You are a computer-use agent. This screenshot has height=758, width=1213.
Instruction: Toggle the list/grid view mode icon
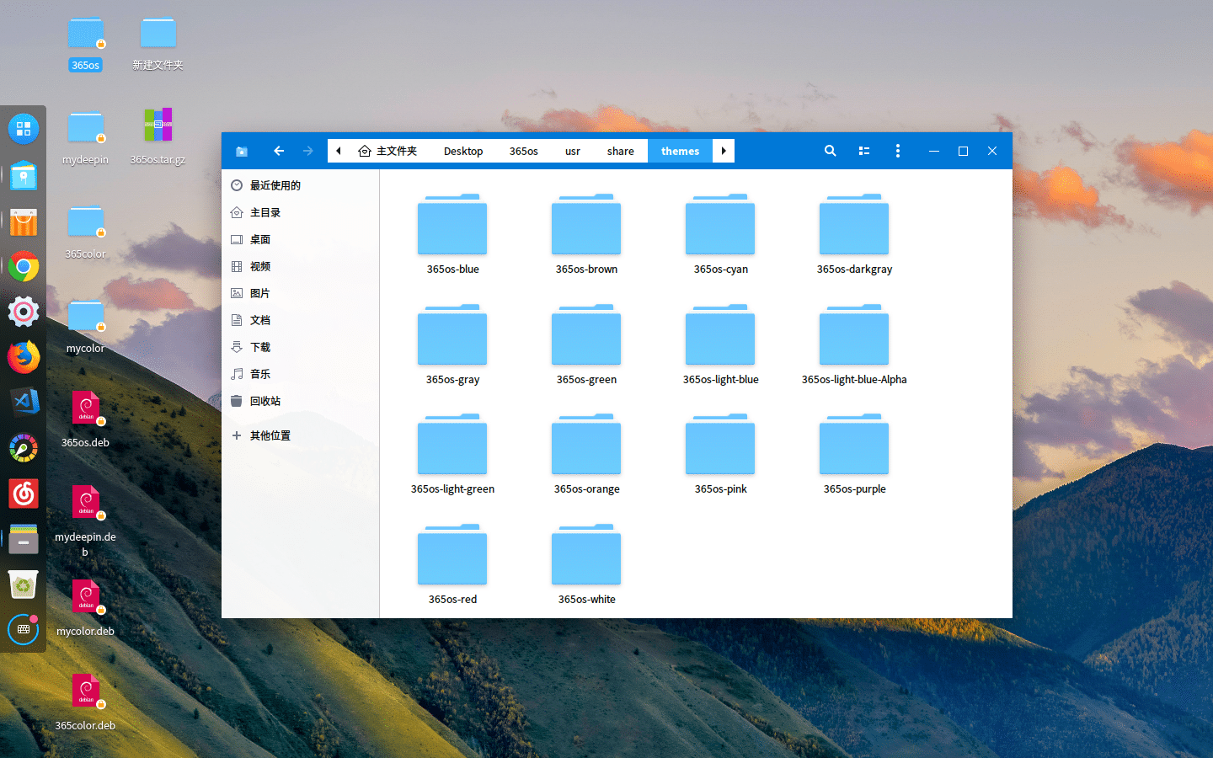point(863,151)
